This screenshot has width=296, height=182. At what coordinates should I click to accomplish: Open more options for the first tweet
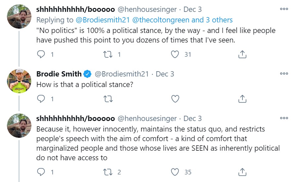pyautogui.click(x=284, y=9)
